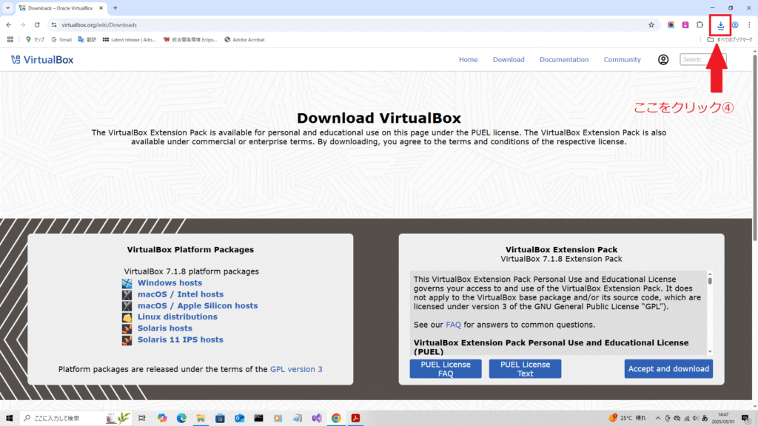This screenshot has height=426, width=758.
Task: Open the Adobe Acrobat bookmark
Action: 244,40
